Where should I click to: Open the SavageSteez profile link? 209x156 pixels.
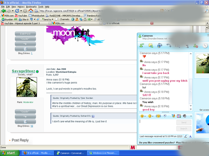tap(24, 71)
